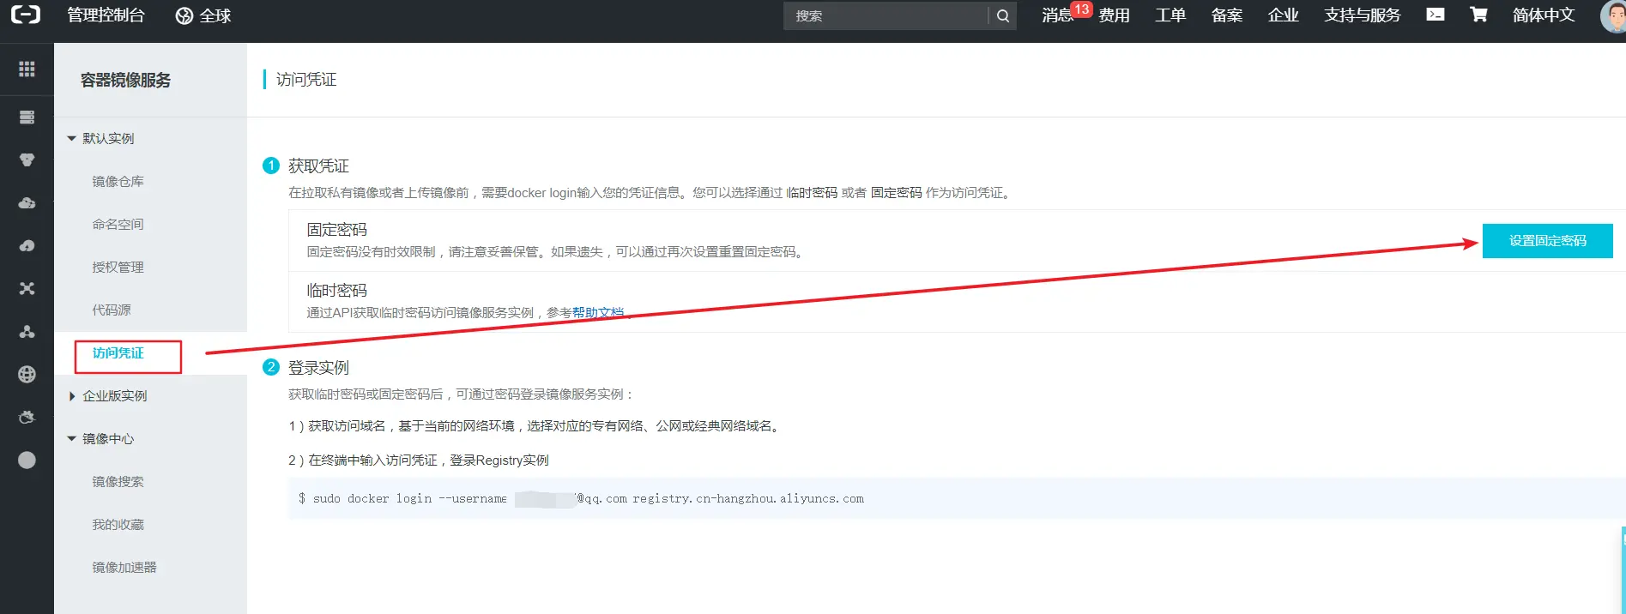The image size is (1626, 614).
Task: Open the 帮助文档 link
Action: tap(598, 312)
